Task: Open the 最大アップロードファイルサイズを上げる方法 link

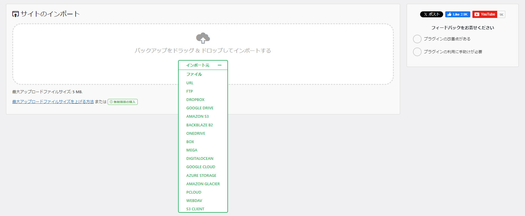Action: click(53, 102)
